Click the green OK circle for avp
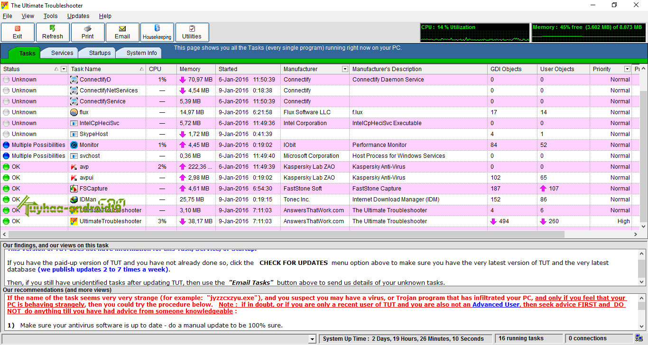Image resolution: width=648 pixels, height=345 pixels. tap(6, 167)
